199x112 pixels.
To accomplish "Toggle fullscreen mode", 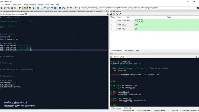I will click(x=63, y=8).
